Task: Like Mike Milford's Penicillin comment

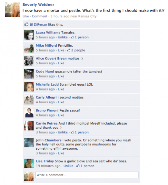Action: click(x=61, y=50)
